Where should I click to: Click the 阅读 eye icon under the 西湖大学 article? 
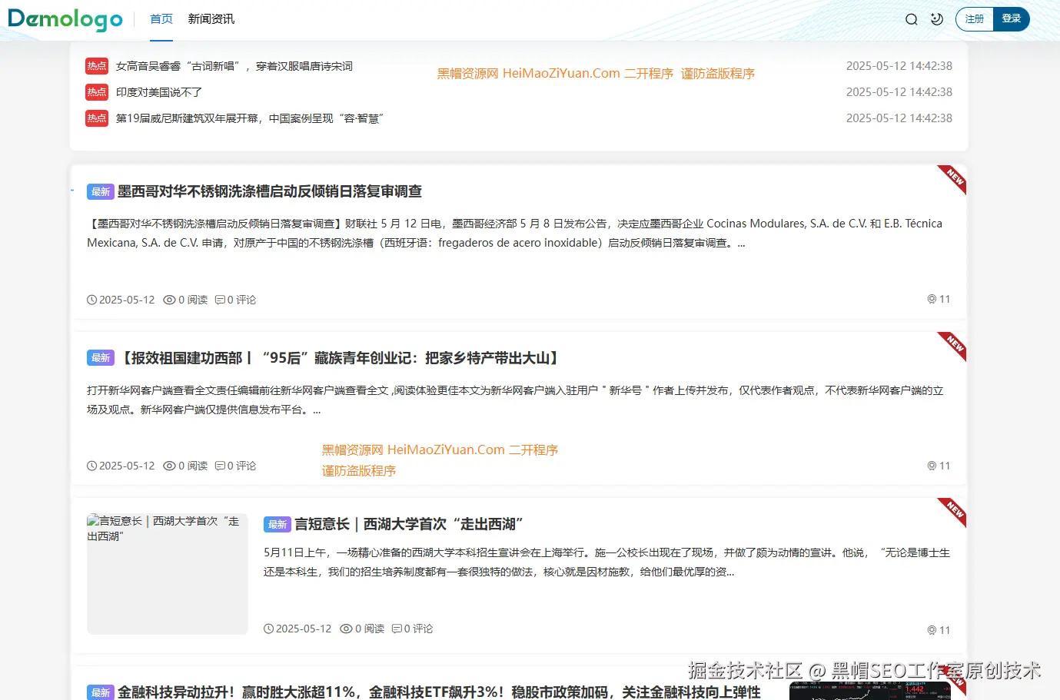347,629
